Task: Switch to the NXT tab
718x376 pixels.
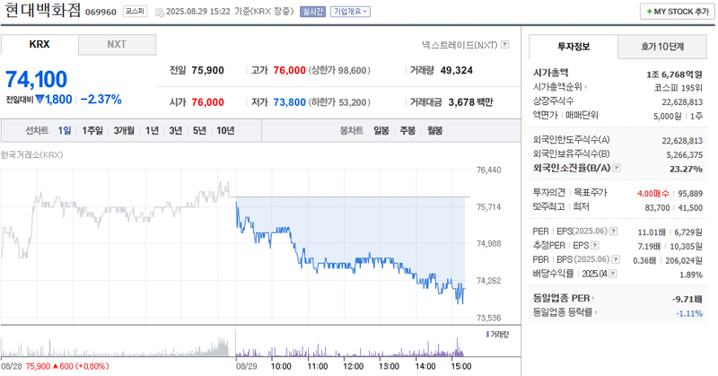Action: coord(117,45)
